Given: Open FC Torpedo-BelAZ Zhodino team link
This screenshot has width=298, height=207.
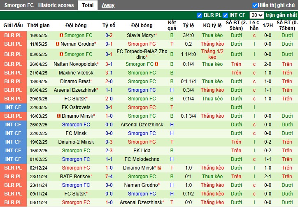Looking at the screenshot, I should [x=142, y=54].
